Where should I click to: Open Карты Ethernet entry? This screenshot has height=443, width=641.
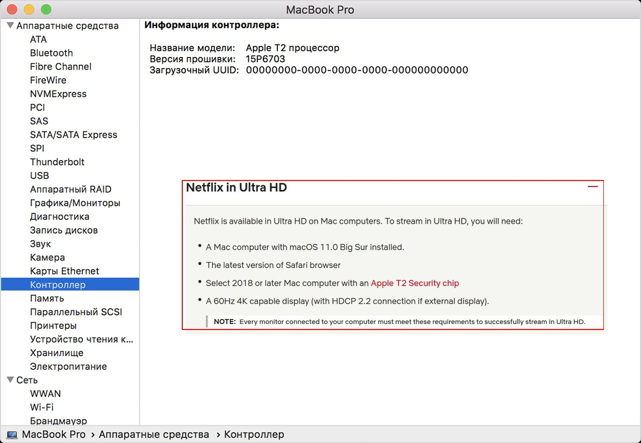pyautogui.click(x=64, y=271)
